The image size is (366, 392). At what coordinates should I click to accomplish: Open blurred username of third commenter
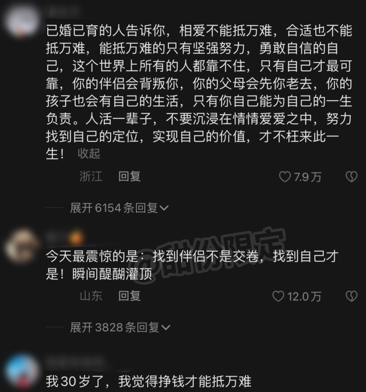(75, 362)
